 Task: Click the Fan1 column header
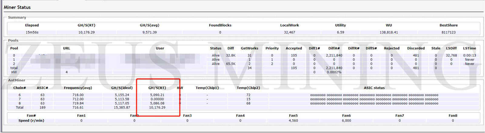tap(81, 115)
